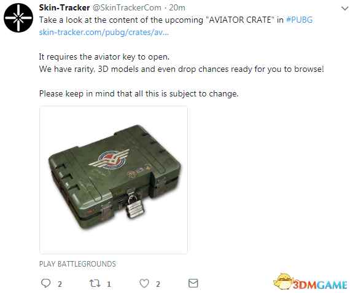Click the like count number 2
The height and width of the screenshot is (293, 350).
(x=158, y=284)
